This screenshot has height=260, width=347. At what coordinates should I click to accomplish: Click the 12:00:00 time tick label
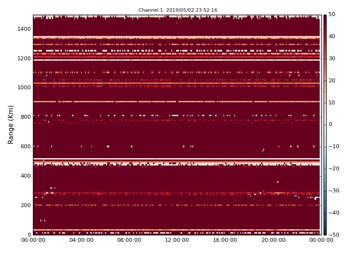click(x=177, y=240)
